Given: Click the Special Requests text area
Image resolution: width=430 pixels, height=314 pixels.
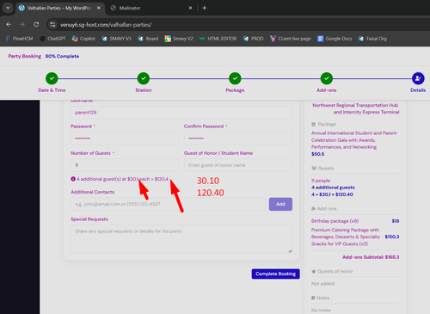Looking at the screenshot, I should pos(181,239).
